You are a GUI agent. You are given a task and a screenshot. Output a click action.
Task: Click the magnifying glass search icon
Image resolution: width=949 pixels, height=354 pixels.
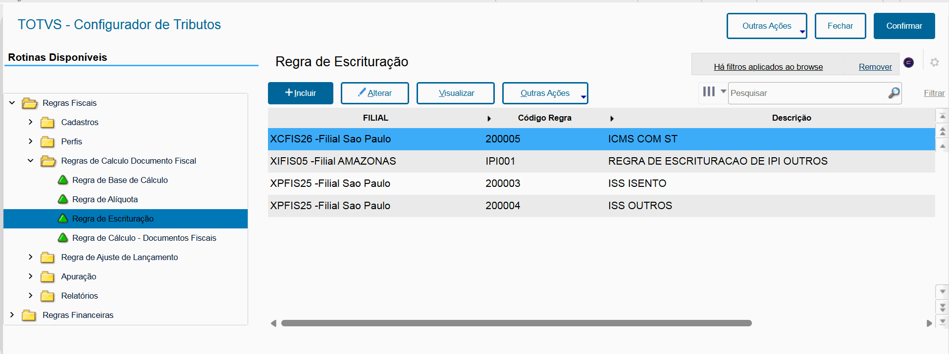pos(894,93)
